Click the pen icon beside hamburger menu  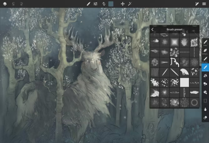coord(197,4)
